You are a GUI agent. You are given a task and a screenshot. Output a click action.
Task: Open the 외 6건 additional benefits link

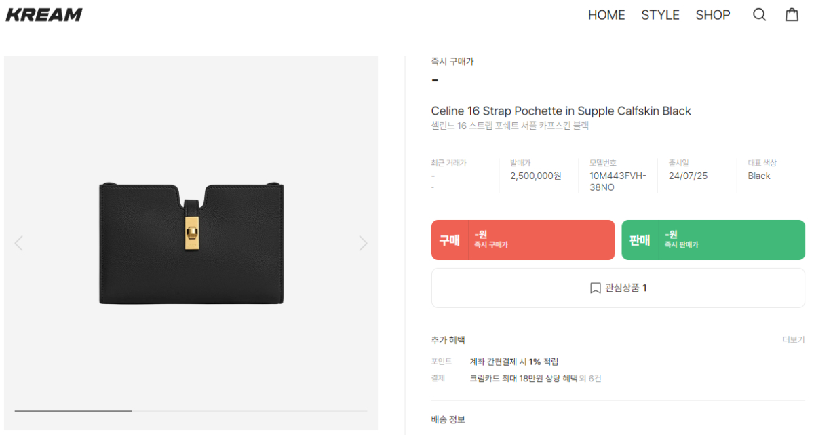590,379
